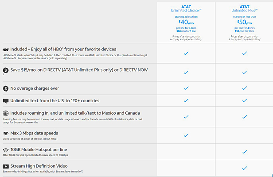Click the Wi-Fi icon beside Max 3 Mbps
The width and height of the screenshot is (273, 177).
tap(5, 133)
